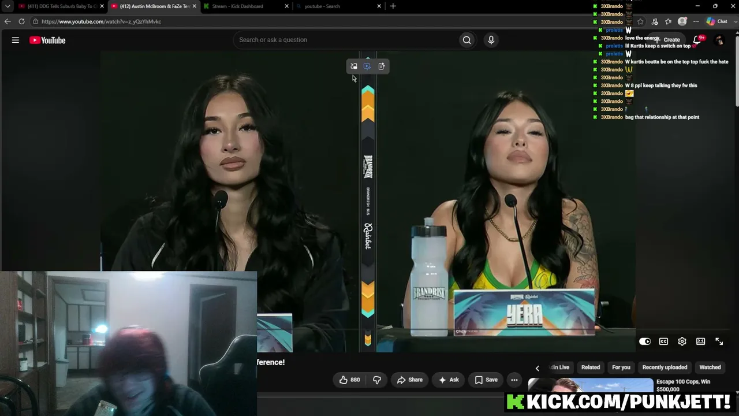This screenshot has width=739, height=416.
Task: Switch to the youtube - Search tab
Action: (x=338, y=6)
